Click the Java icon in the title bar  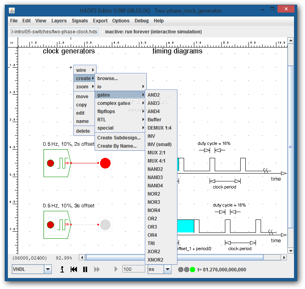pyautogui.click(x=12, y=11)
